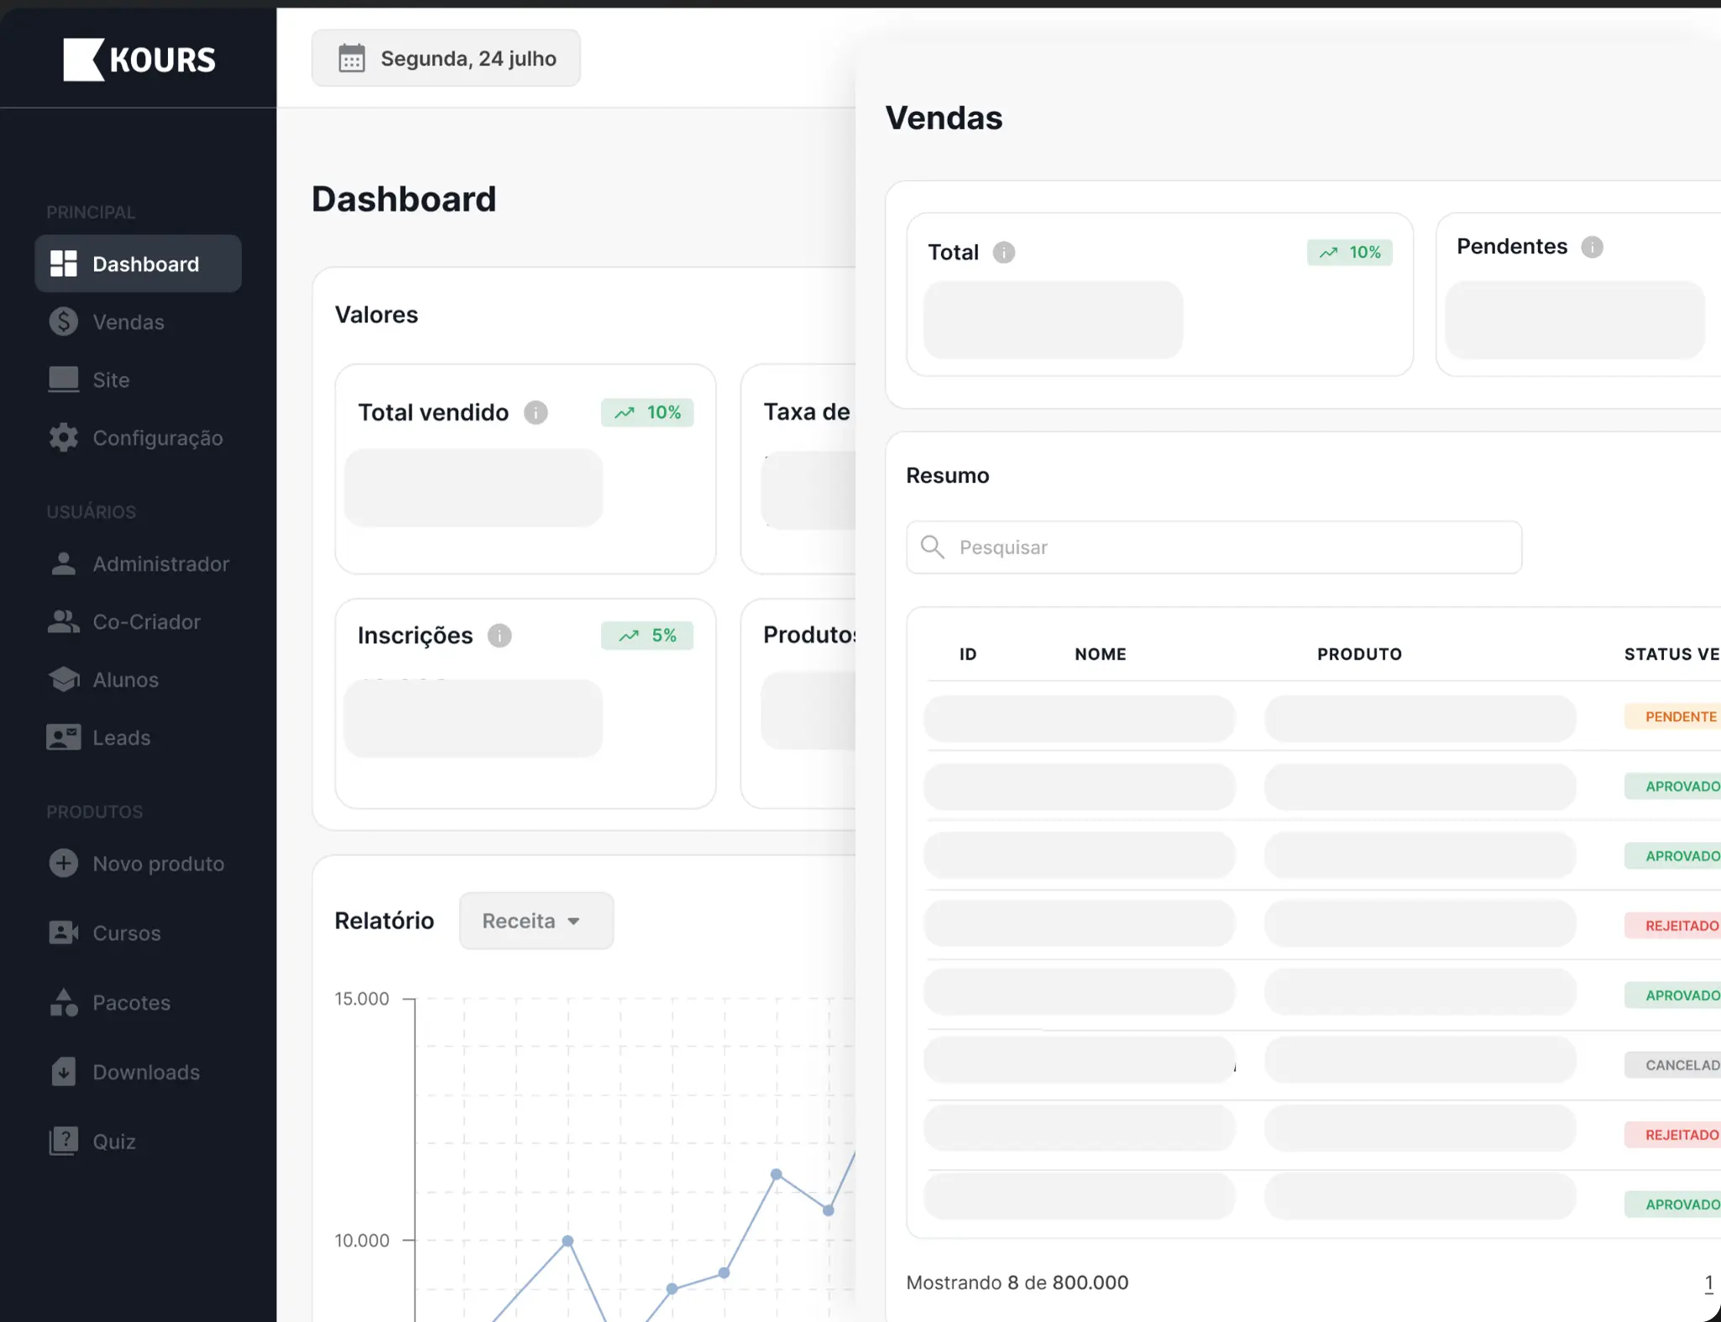
Task: Click the Administrador user icon
Action: point(62,563)
